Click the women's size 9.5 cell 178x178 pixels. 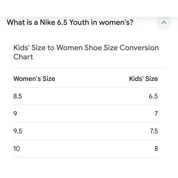point(18,131)
